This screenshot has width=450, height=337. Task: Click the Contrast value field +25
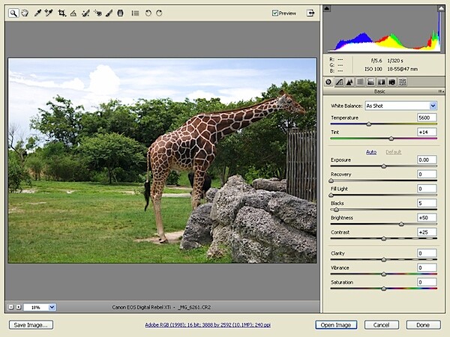click(427, 232)
